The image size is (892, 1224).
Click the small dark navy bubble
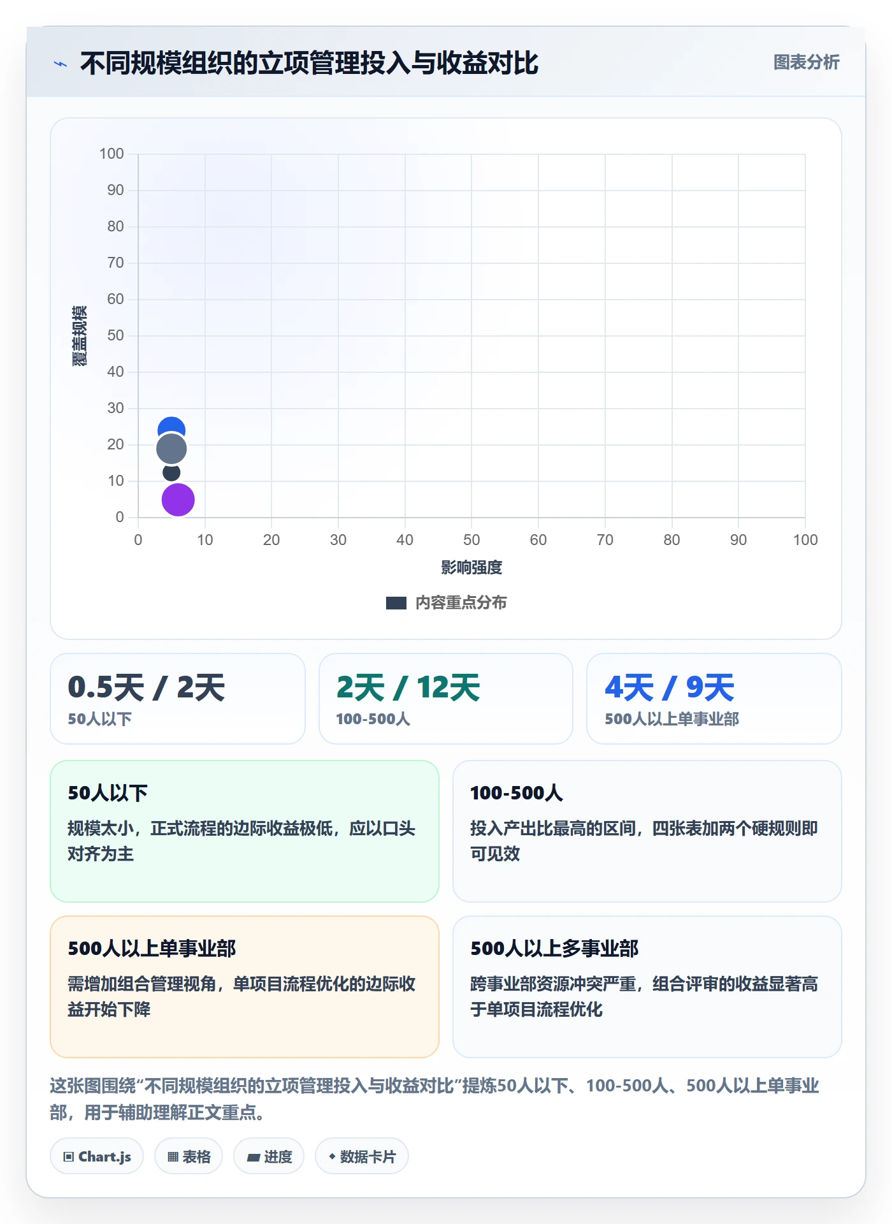point(171,472)
